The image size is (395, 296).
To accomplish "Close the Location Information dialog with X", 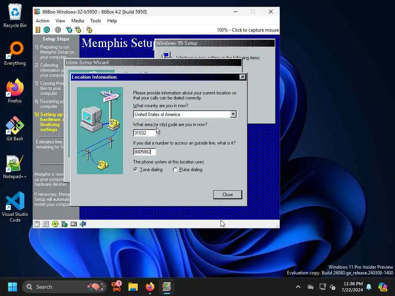I will coord(242,77).
